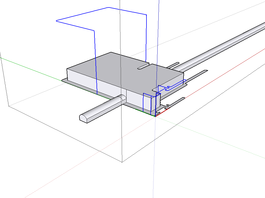Image resolution: width=265 pixels, height=198 pixels.
Task: Select the slot notch on the box top
Action: [144, 67]
